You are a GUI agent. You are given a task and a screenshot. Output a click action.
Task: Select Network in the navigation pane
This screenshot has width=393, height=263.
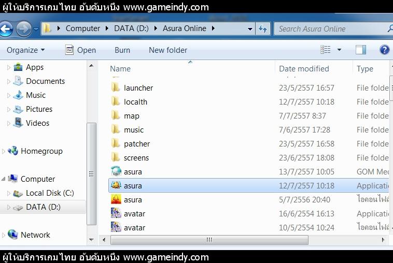point(35,235)
